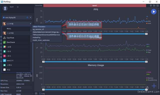Click the red label1 bar
160x95 pixels.
[94, 5]
